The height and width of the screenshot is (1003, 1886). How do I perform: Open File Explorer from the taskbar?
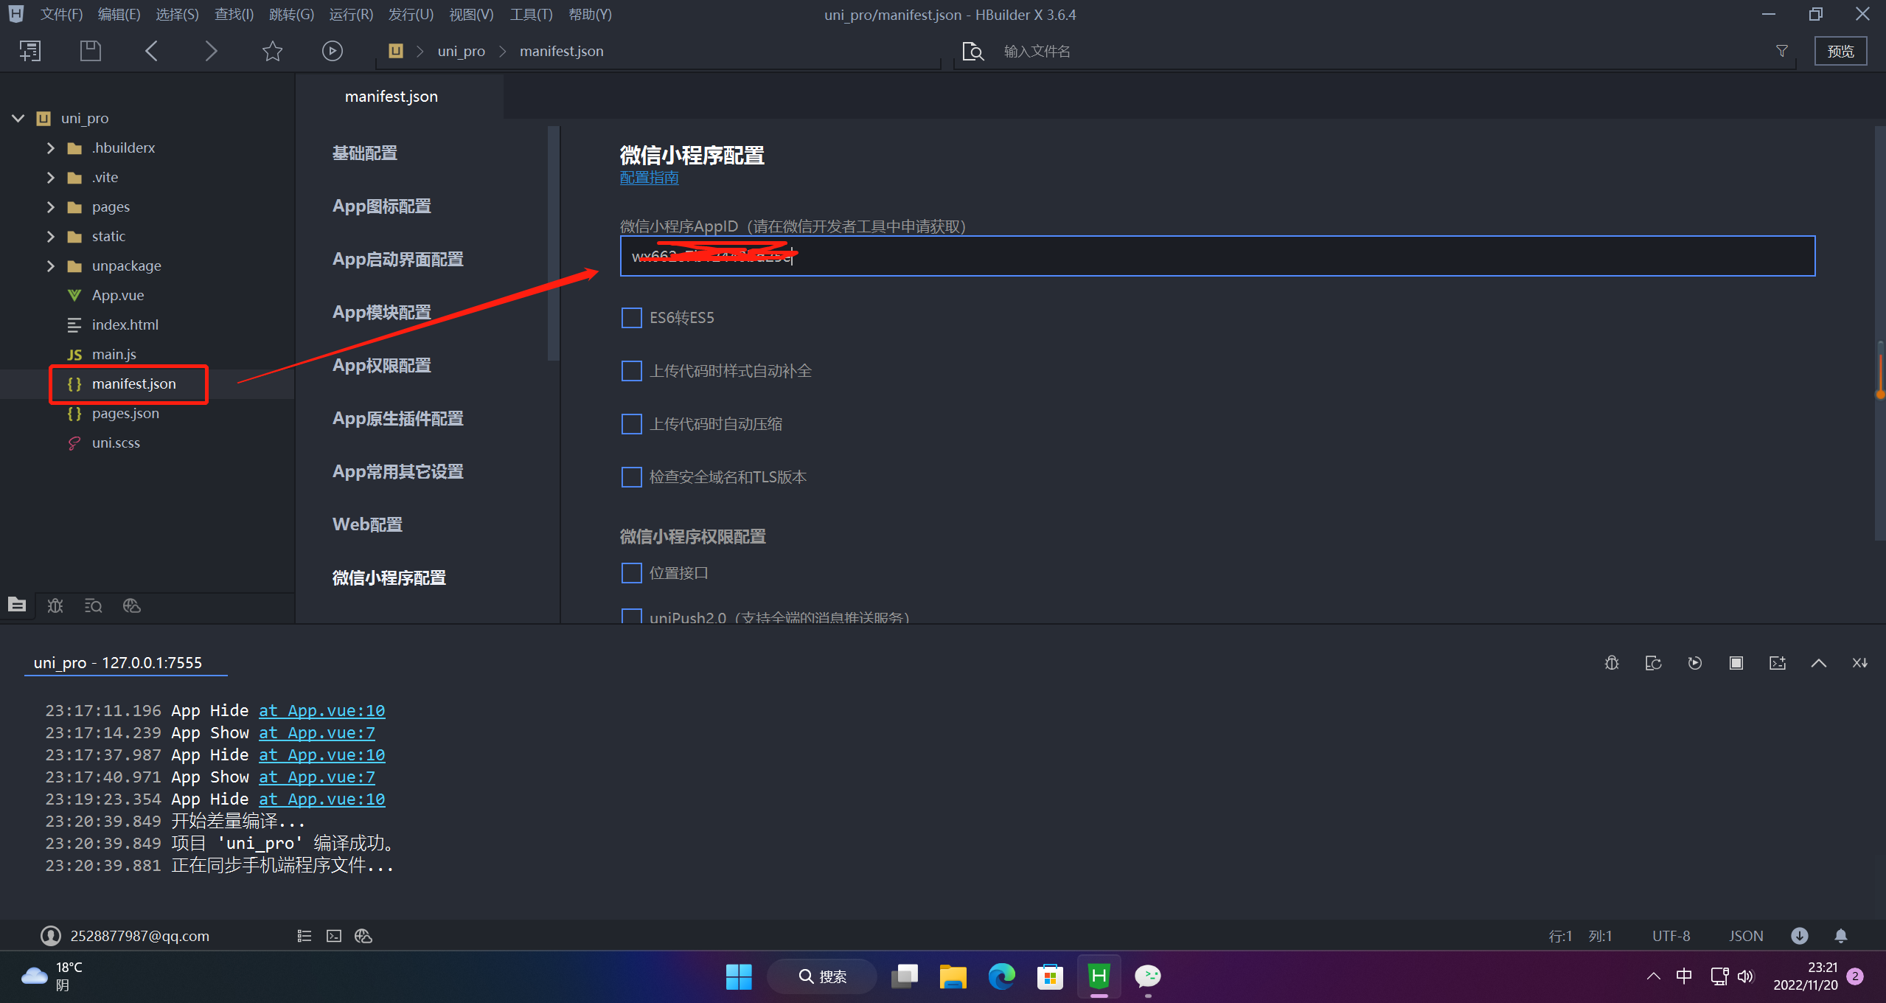pos(953,976)
